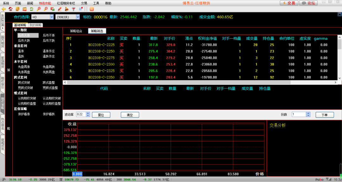Click the funnel filter toolbar icon
This screenshot has height=182, width=342.
click(x=73, y=9)
